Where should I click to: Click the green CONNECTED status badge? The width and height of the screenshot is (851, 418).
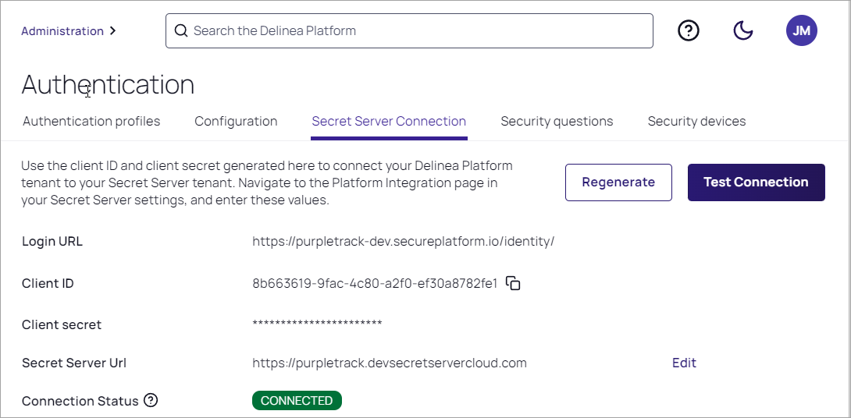coord(297,401)
